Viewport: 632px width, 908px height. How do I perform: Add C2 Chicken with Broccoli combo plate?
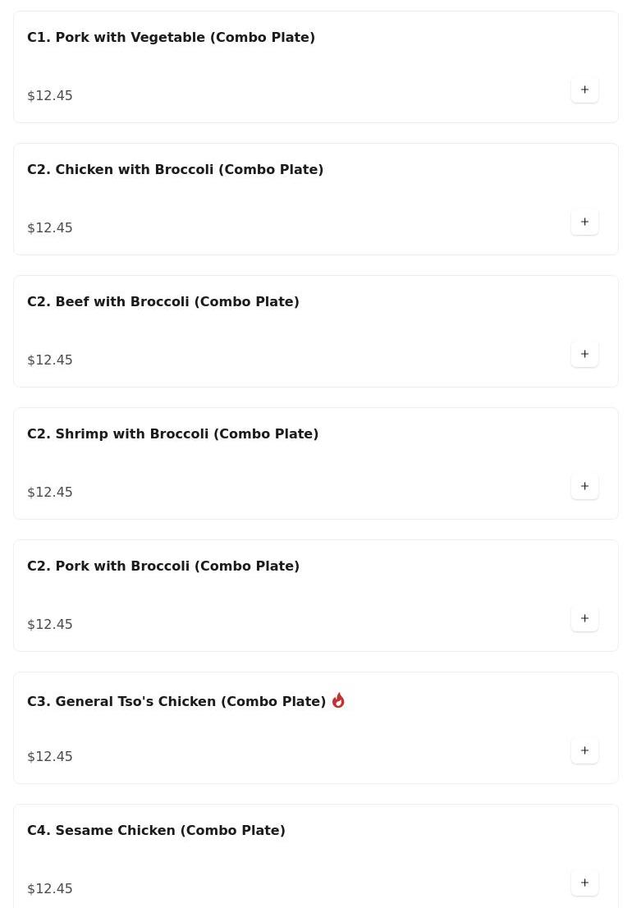[584, 222]
